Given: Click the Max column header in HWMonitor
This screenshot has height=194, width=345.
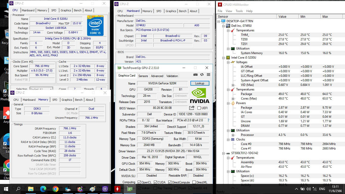Looking at the screenshot, I should point(332,16).
